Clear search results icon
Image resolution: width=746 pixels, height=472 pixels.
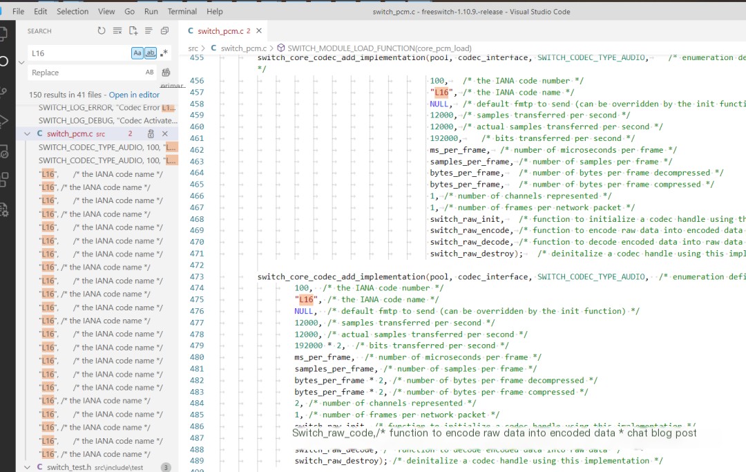(x=117, y=31)
